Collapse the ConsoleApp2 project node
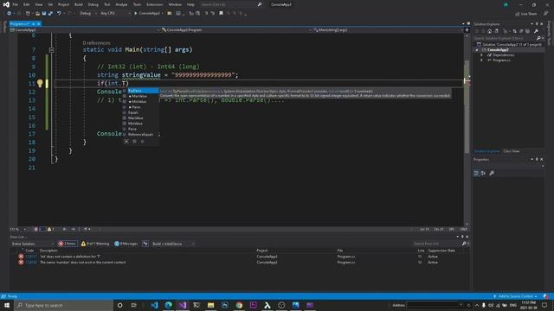The height and width of the screenshot is (311, 554). [477, 50]
